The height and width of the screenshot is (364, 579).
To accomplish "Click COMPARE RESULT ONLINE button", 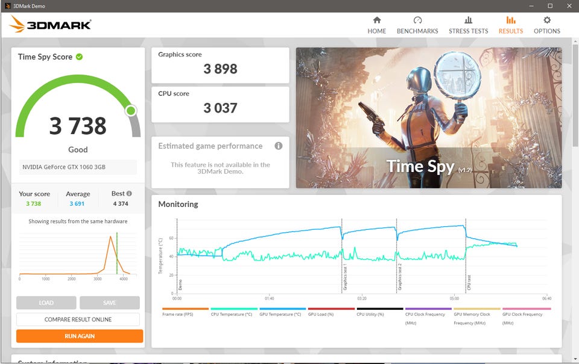I will pyautogui.click(x=78, y=319).
